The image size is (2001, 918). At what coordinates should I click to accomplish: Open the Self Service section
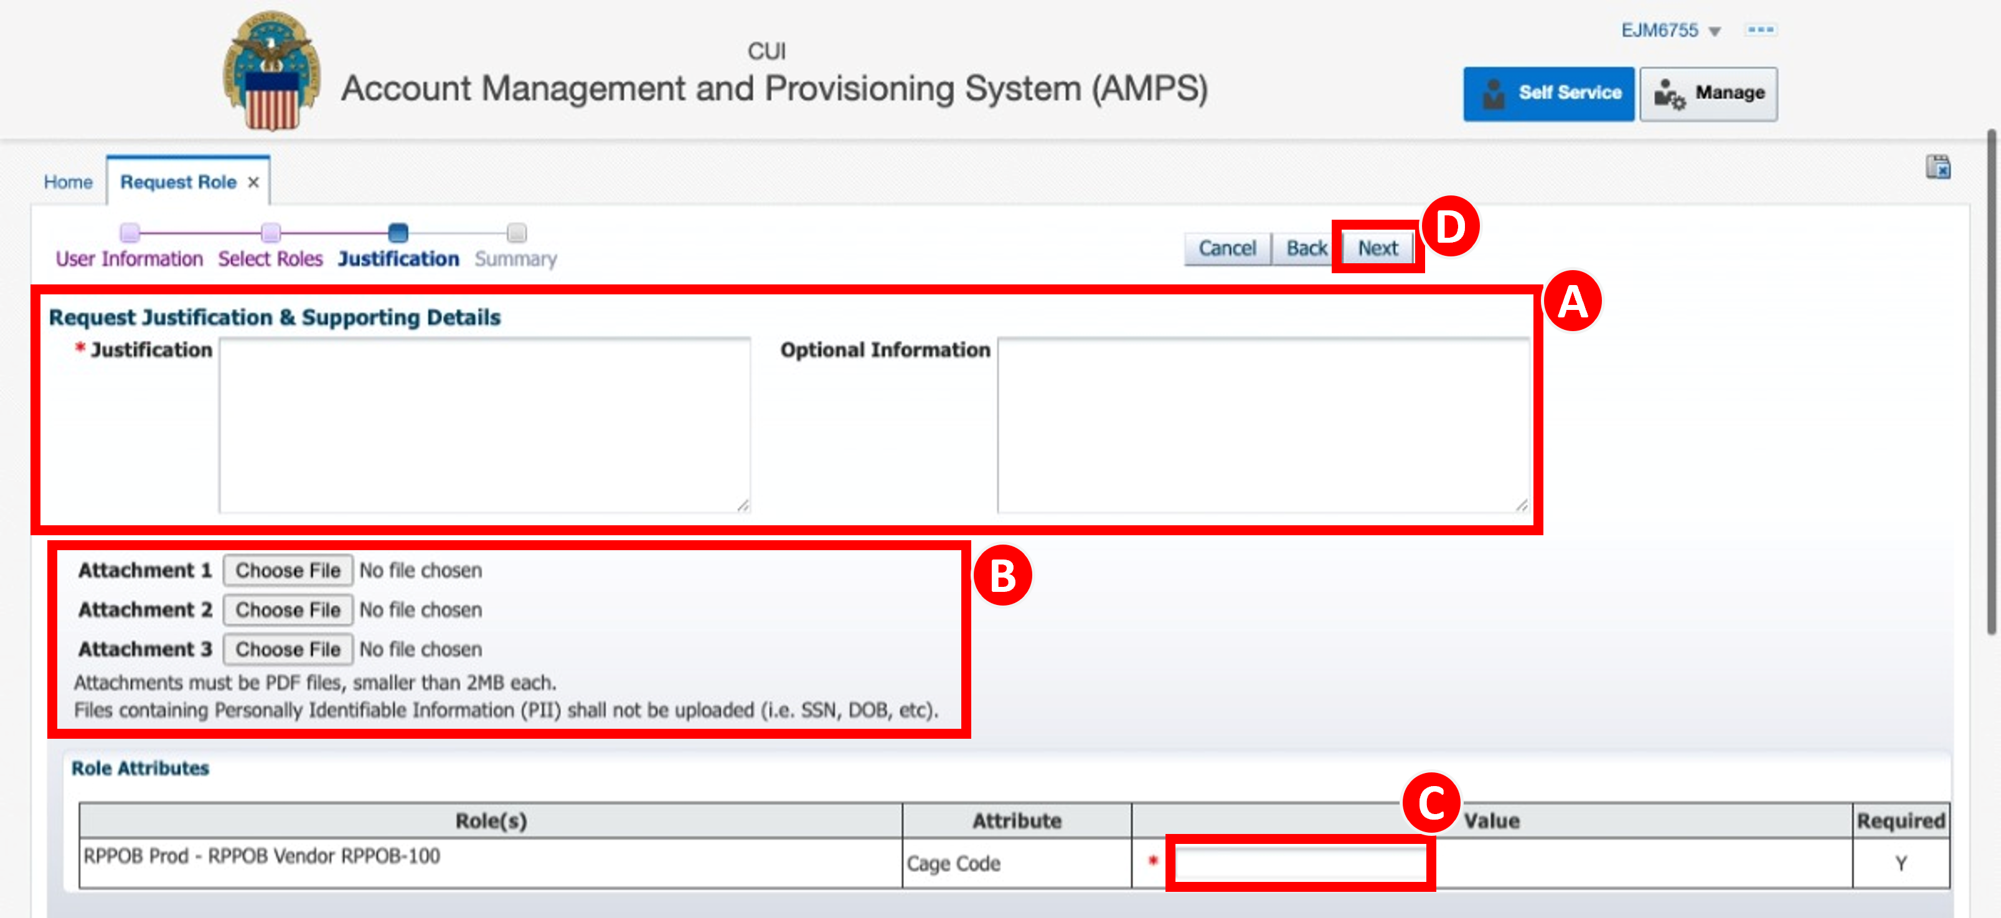(x=1548, y=93)
